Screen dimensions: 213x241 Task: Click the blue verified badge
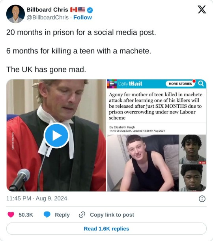click(90, 10)
